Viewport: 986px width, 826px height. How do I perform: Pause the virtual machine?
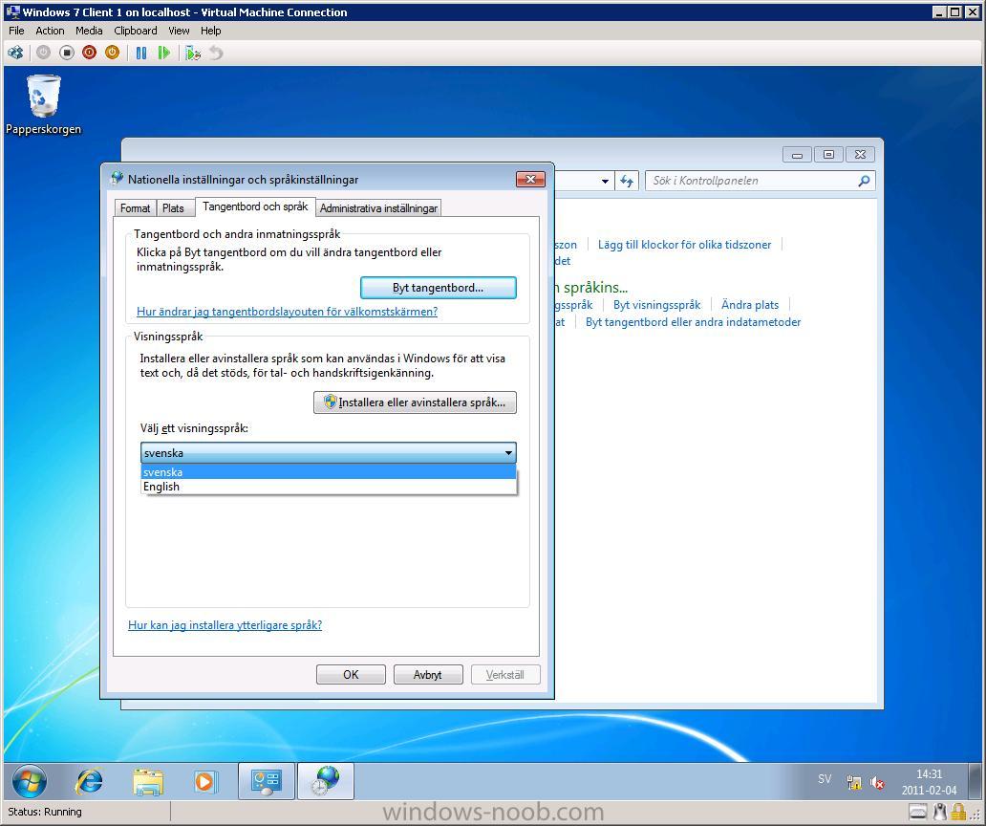[x=140, y=53]
